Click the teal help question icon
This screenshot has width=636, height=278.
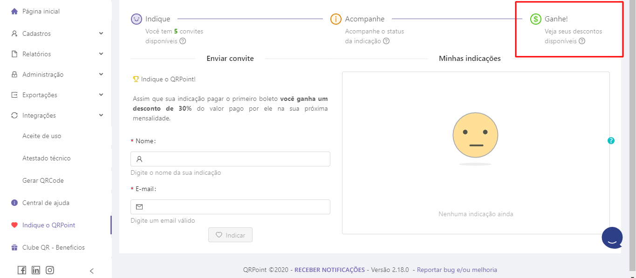pos(611,140)
